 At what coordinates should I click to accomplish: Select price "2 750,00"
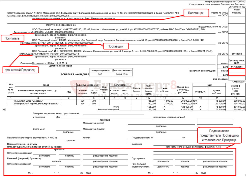pyautogui.click(x=164, y=104)
